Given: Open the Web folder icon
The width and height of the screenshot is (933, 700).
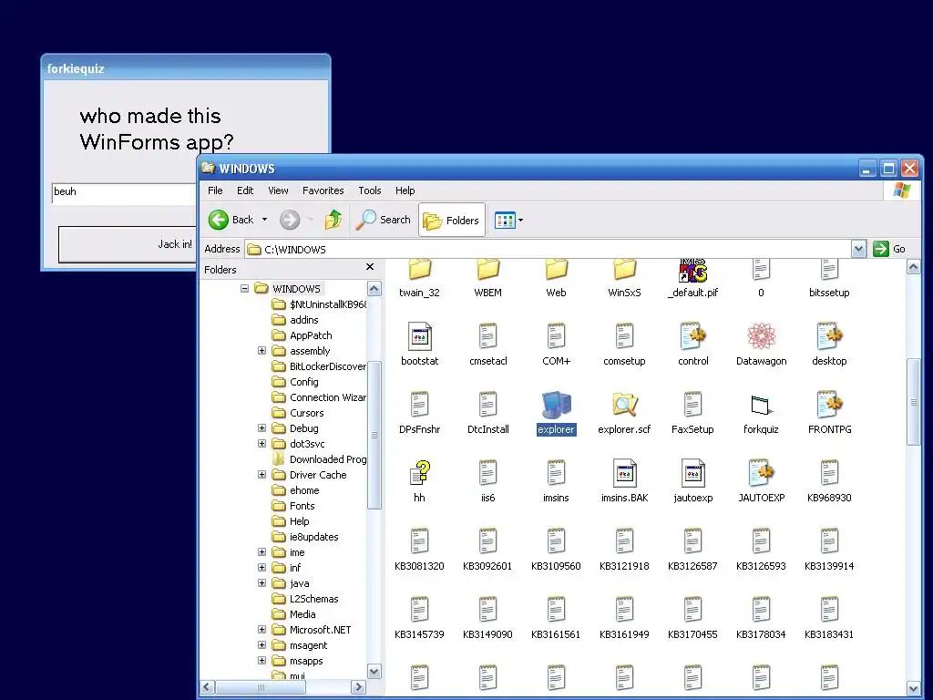Looking at the screenshot, I should pyautogui.click(x=557, y=270).
